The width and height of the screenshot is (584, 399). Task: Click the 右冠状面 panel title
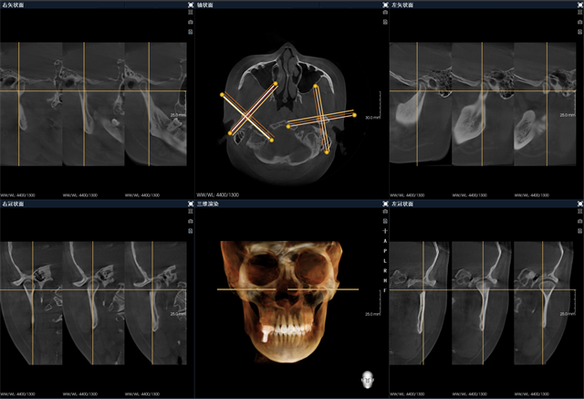[13, 204]
